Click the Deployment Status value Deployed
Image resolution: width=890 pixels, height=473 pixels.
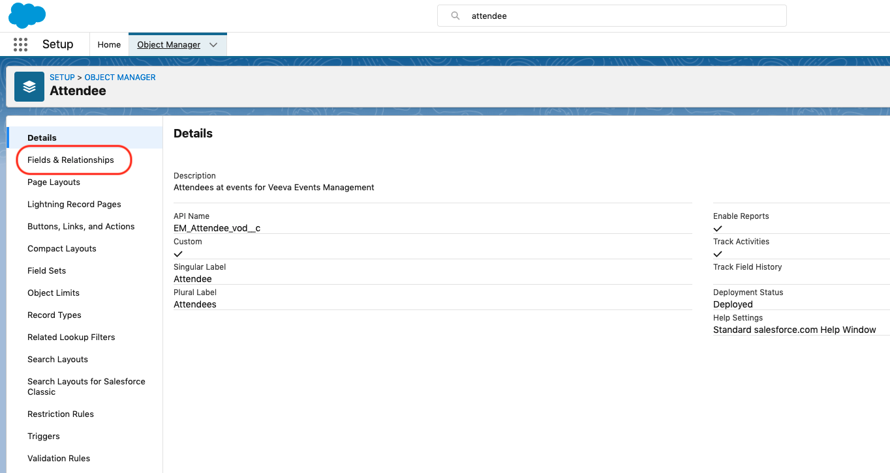coord(733,304)
